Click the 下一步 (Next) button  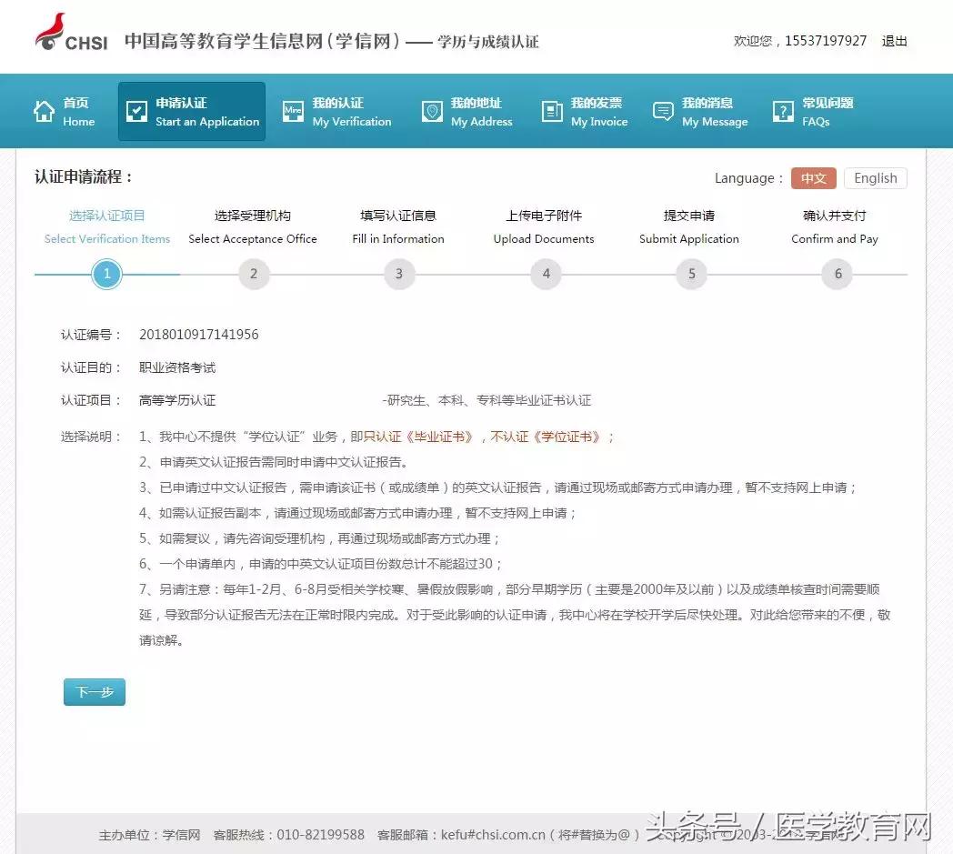pyautogui.click(x=94, y=691)
